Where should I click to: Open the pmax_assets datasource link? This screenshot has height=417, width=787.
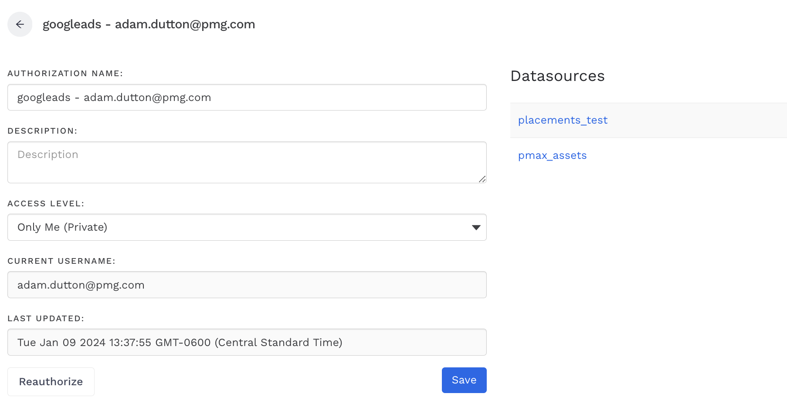552,155
